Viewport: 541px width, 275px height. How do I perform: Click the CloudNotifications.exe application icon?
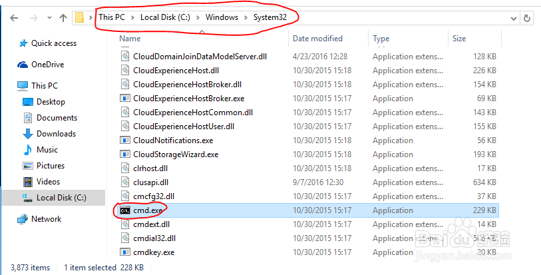coord(125,140)
